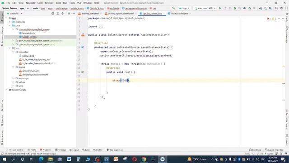The image size is (289, 163).
Task: Go to next highlighted error arrow
Action: [x=283, y=19]
